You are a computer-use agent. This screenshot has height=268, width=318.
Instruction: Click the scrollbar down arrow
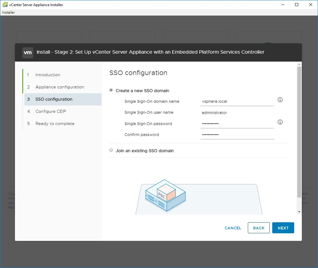click(299, 212)
